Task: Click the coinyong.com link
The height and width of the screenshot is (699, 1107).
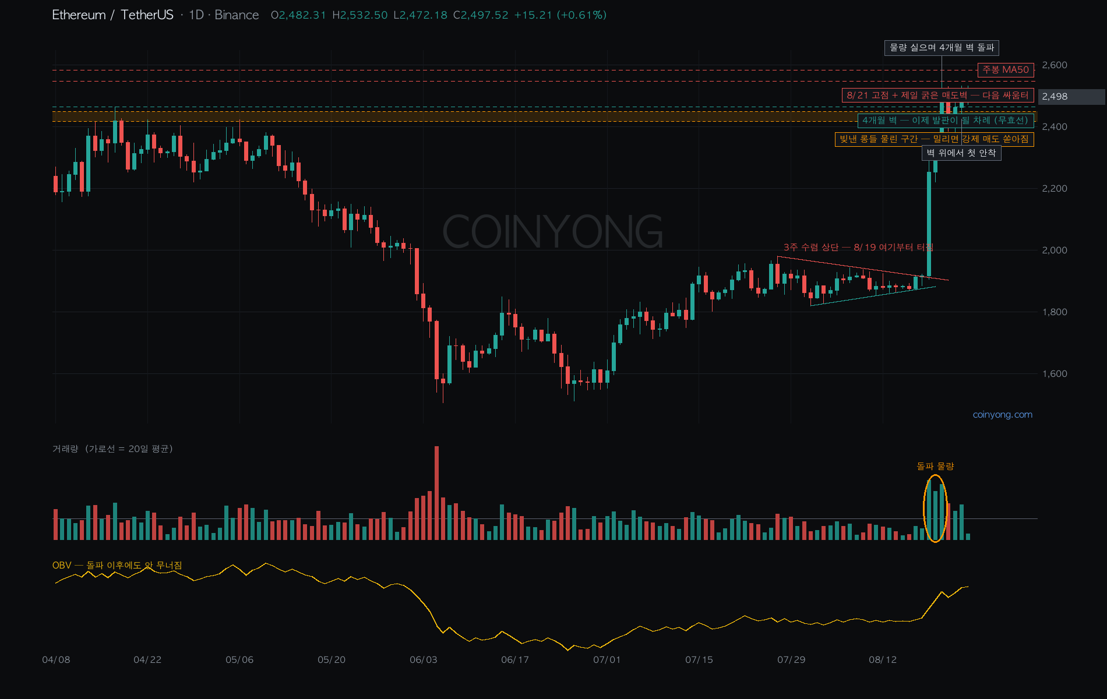Action: pyautogui.click(x=1002, y=415)
